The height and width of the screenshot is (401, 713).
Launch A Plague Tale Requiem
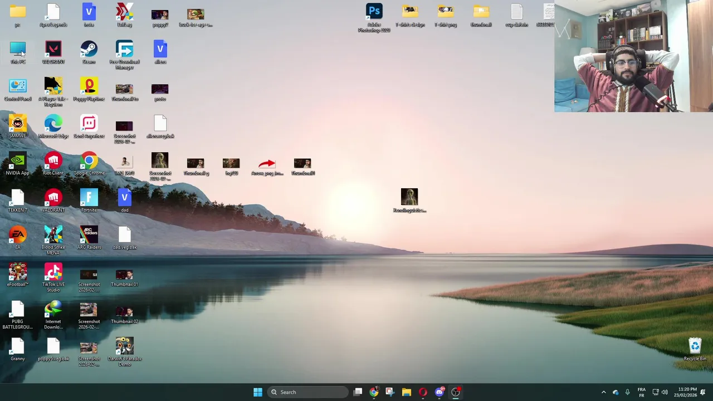(x=53, y=92)
